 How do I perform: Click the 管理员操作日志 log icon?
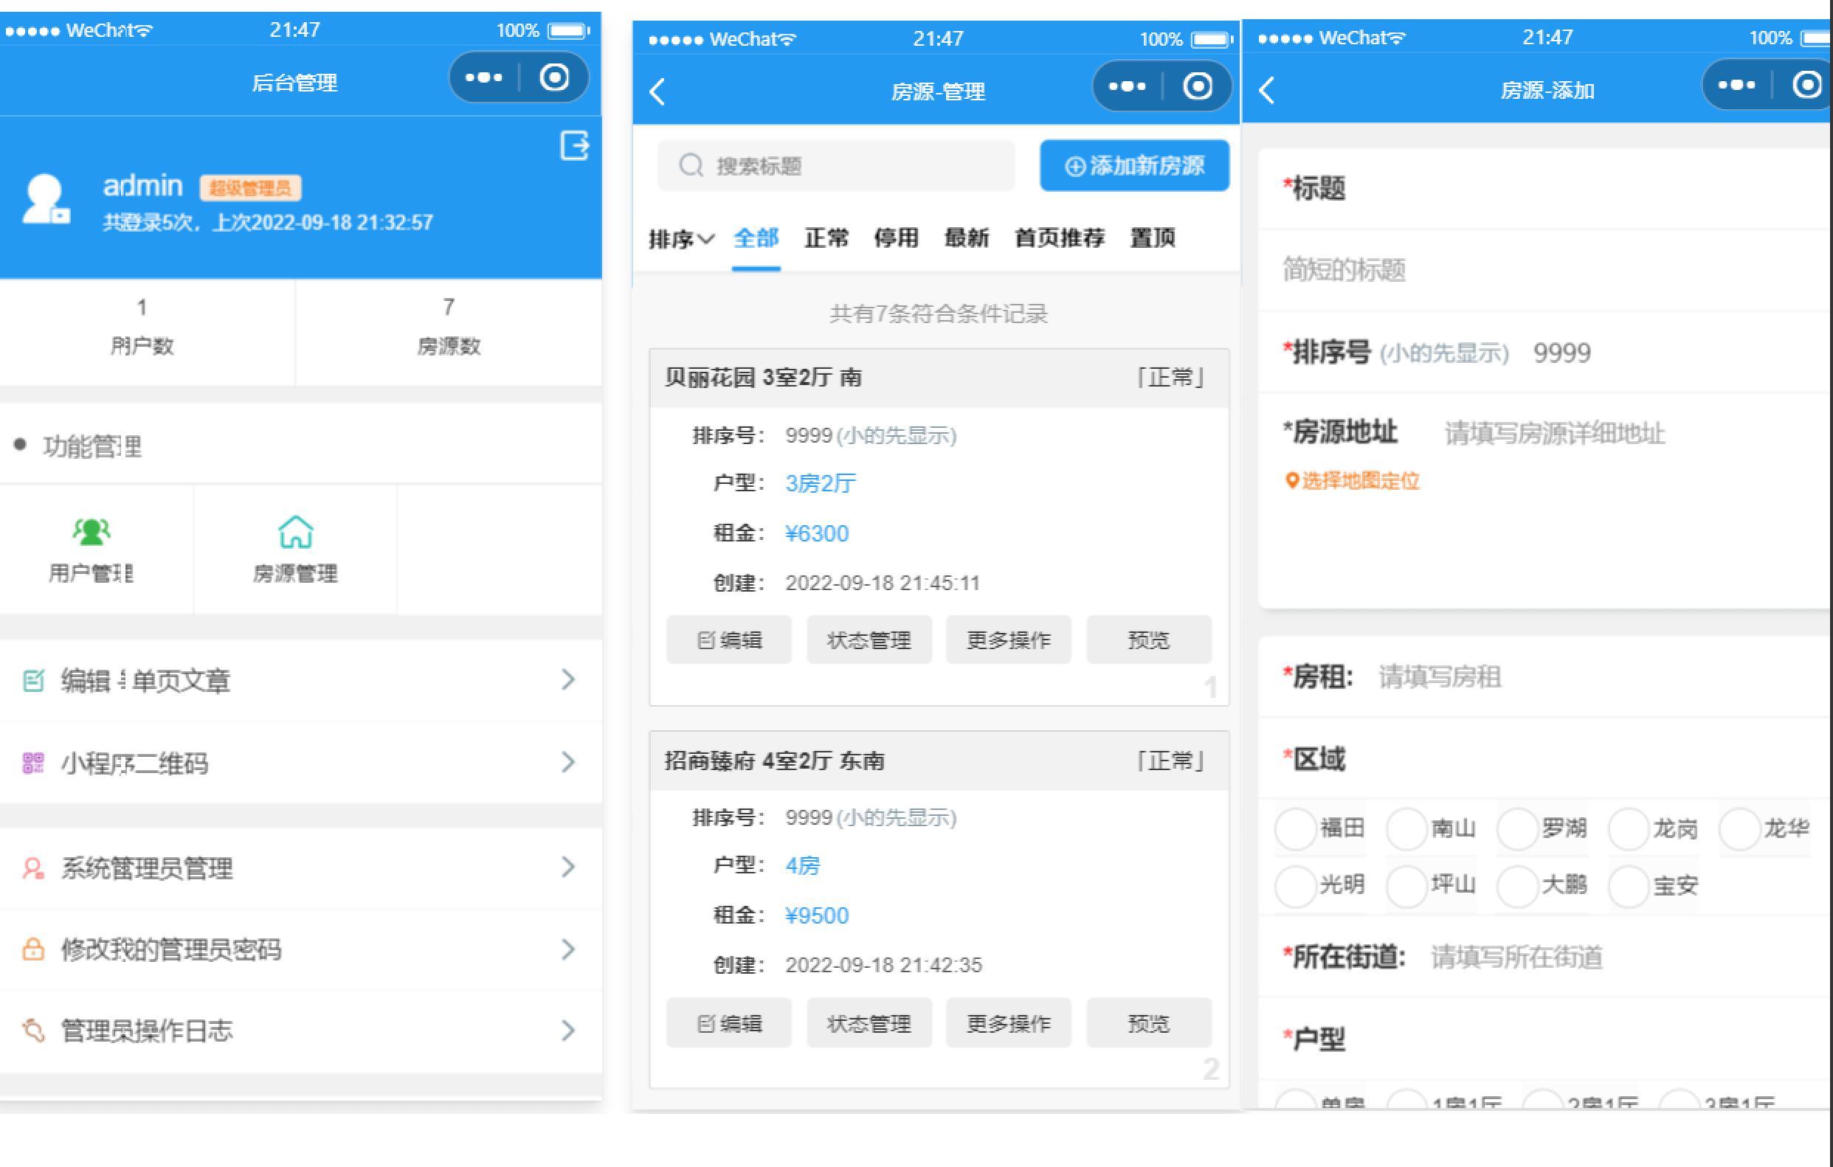(33, 1030)
